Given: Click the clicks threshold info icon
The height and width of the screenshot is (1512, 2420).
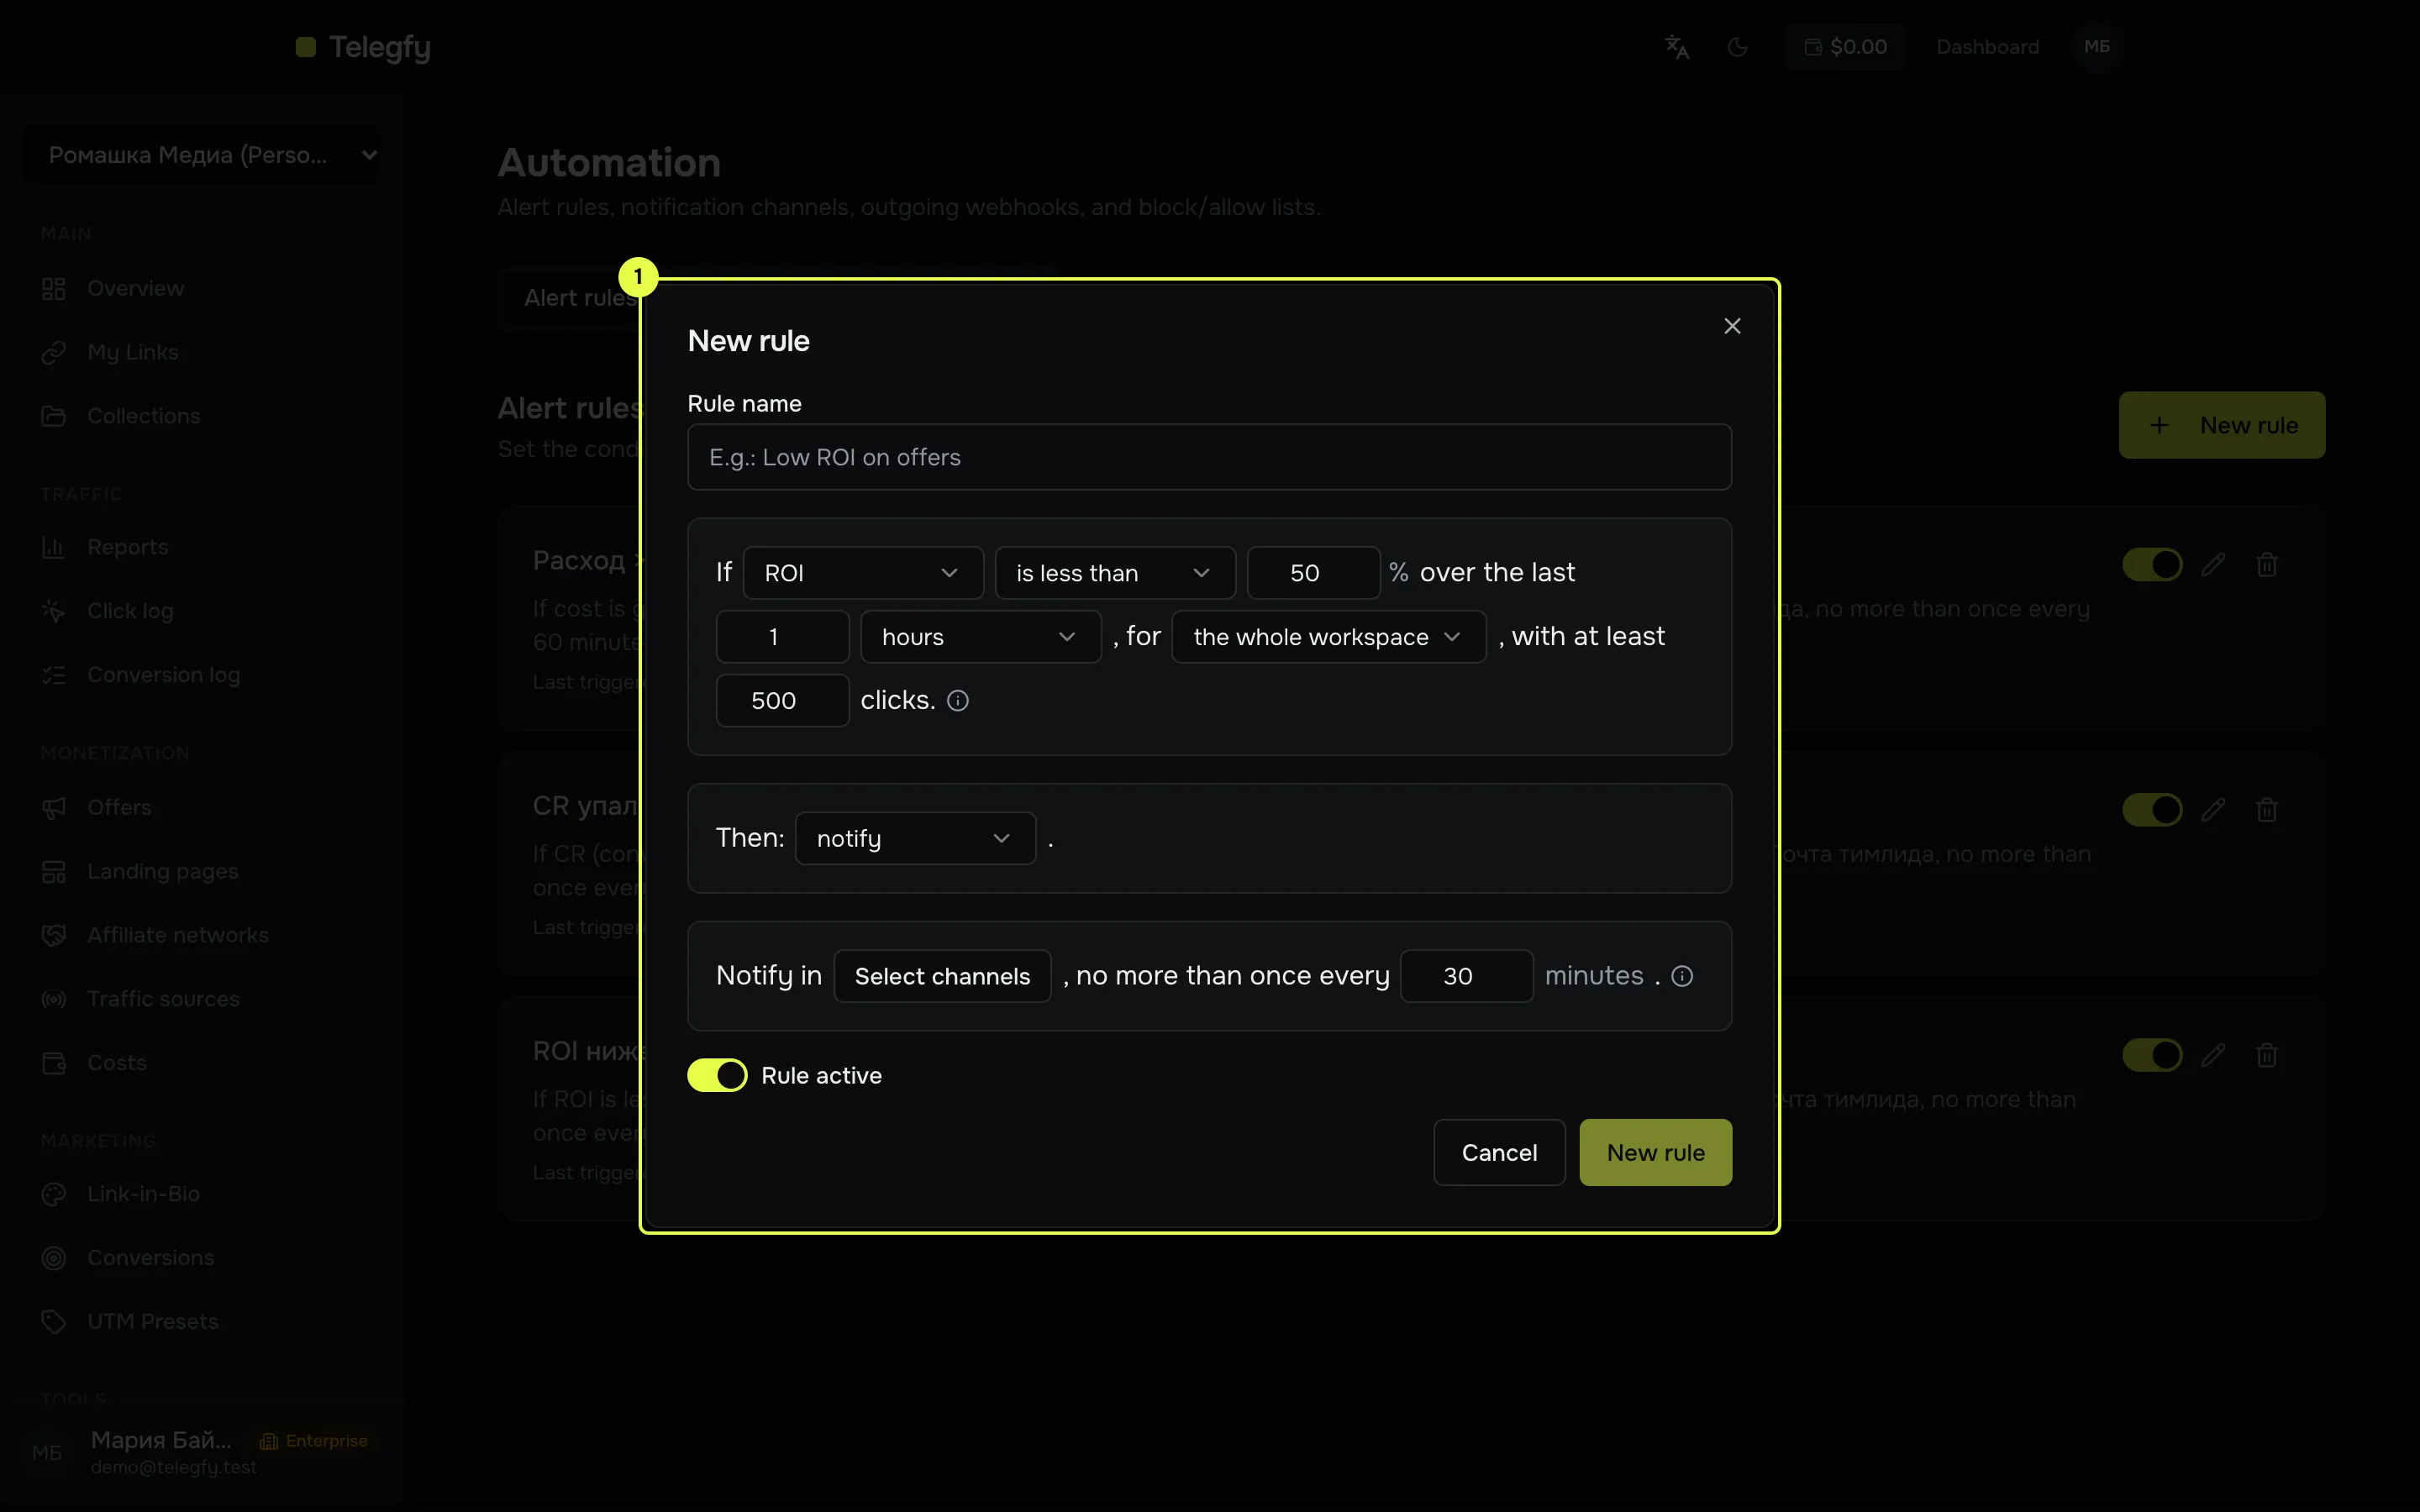Looking at the screenshot, I should pyautogui.click(x=958, y=701).
